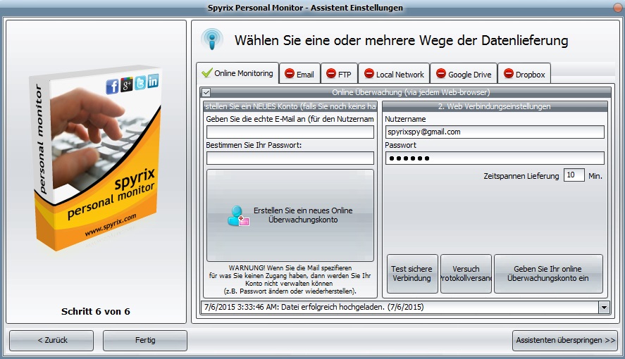Image resolution: width=625 pixels, height=359 pixels.
Task: Select the Local Network tab
Action: click(x=394, y=74)
